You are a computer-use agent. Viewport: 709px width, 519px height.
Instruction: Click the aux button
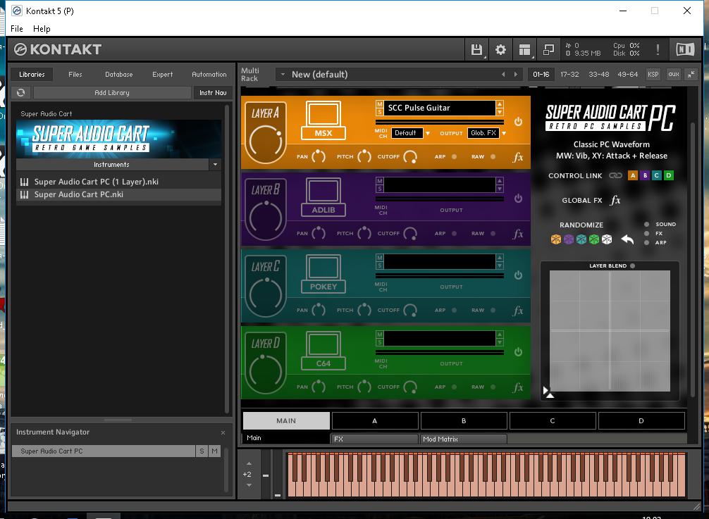click(674, 74)
